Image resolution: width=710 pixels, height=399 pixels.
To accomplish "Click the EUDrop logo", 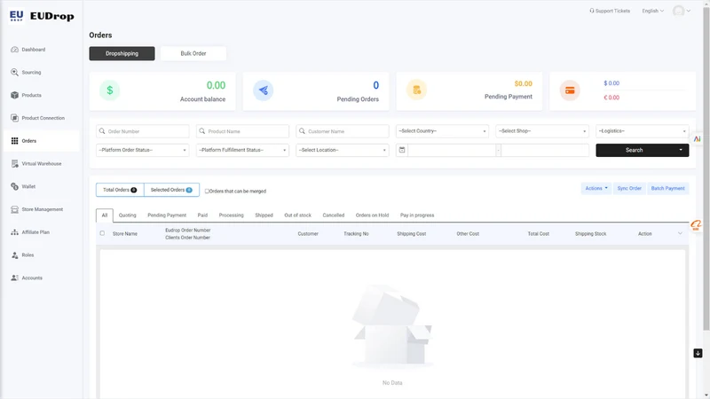I will [x=42, y=16].
